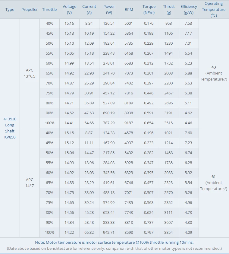Viewport: 229px width, 254px height.
Task: Select the Operating Temperature column header
Action: coord(214,10)
